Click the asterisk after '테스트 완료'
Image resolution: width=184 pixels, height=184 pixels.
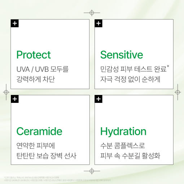[x=168, y=66]
